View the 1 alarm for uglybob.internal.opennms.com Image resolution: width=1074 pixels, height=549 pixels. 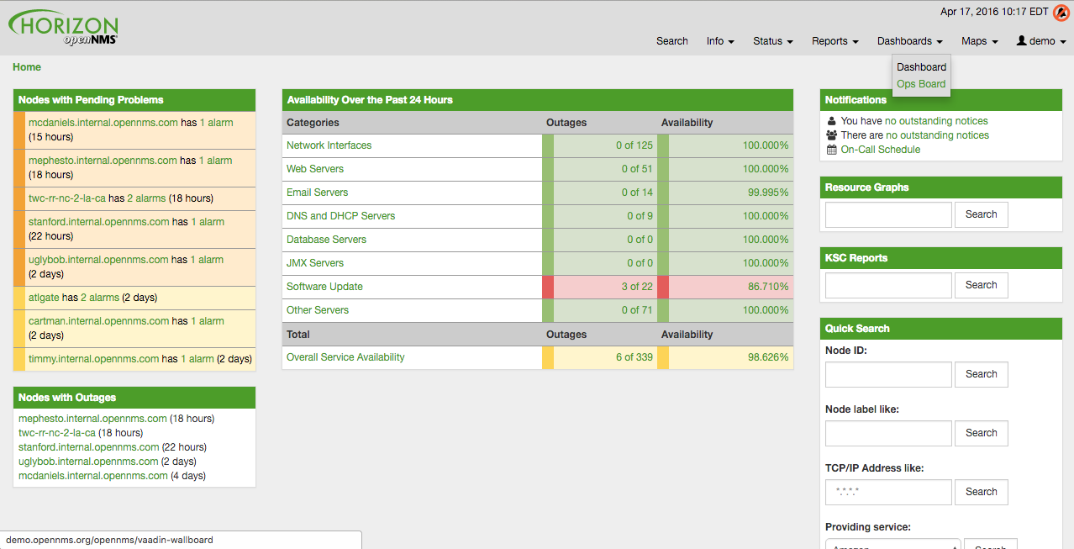(x=207, y=260)
